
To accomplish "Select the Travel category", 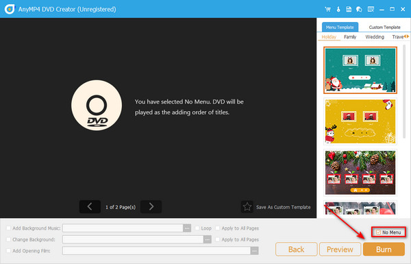I will 397,37.
